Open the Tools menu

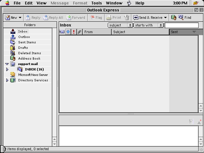pos(97,3)
